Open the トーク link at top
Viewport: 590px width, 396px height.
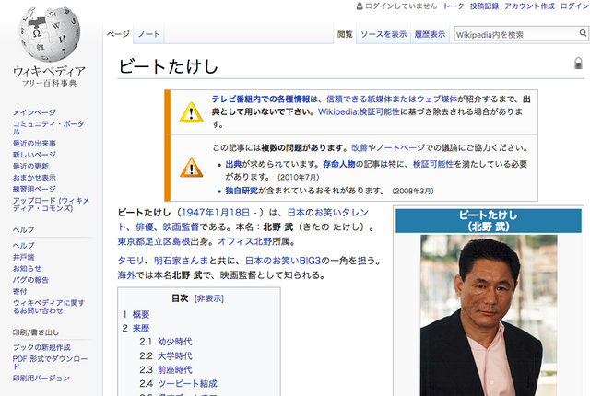tap(454, 6)
